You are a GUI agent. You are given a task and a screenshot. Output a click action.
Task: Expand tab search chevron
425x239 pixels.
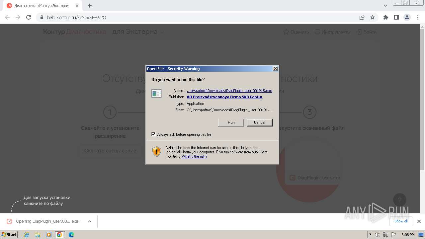tap(385, 6)
